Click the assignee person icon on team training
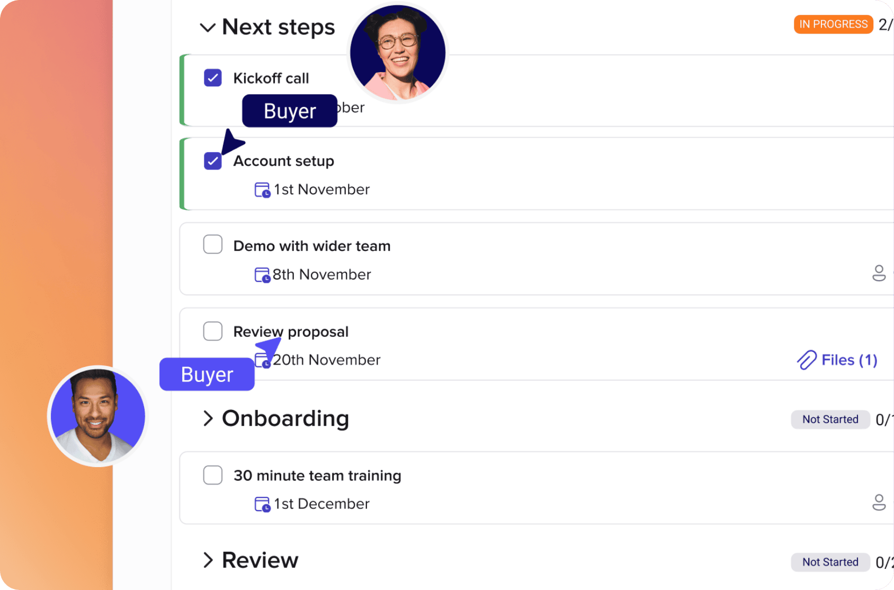 coord(879,503)
